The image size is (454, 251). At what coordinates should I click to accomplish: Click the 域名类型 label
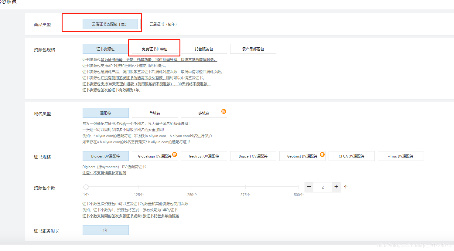[x=42, y=114]
